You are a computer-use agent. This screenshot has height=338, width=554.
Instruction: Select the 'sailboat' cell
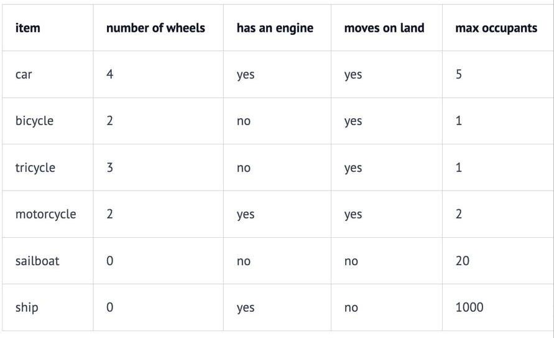coord(37,261)
